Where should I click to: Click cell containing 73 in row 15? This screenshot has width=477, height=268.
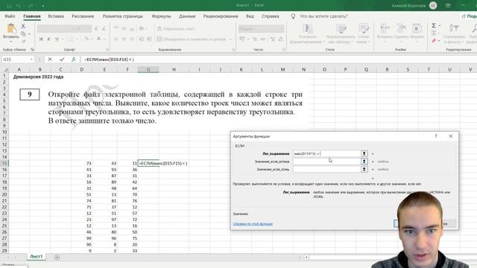pyautogui.click(x=81, y=163)
